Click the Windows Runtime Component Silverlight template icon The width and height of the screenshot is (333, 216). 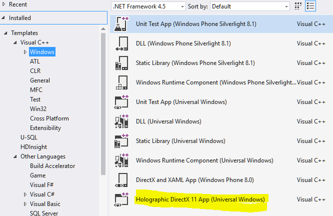point(121,82)
